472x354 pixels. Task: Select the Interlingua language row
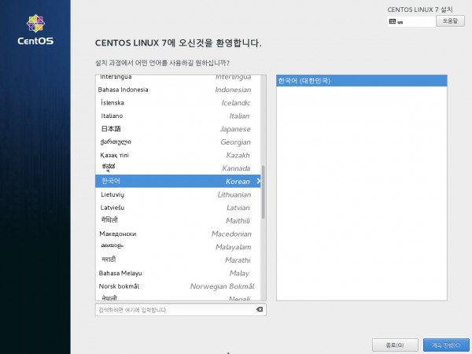[178, 79]
